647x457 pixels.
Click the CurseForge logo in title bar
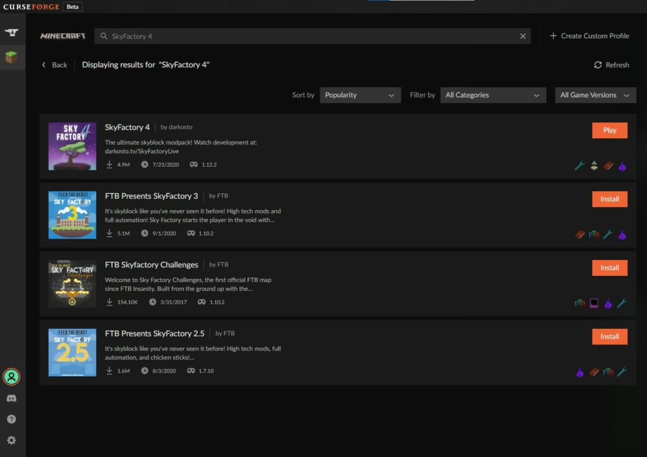click(32, 7)
